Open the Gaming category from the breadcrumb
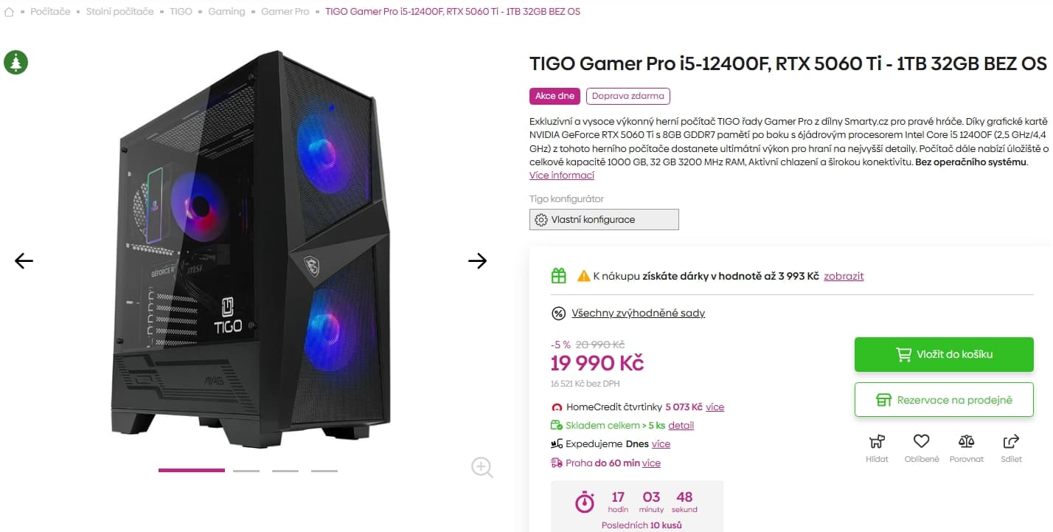1053x532 pixels. tap(226, 11)
